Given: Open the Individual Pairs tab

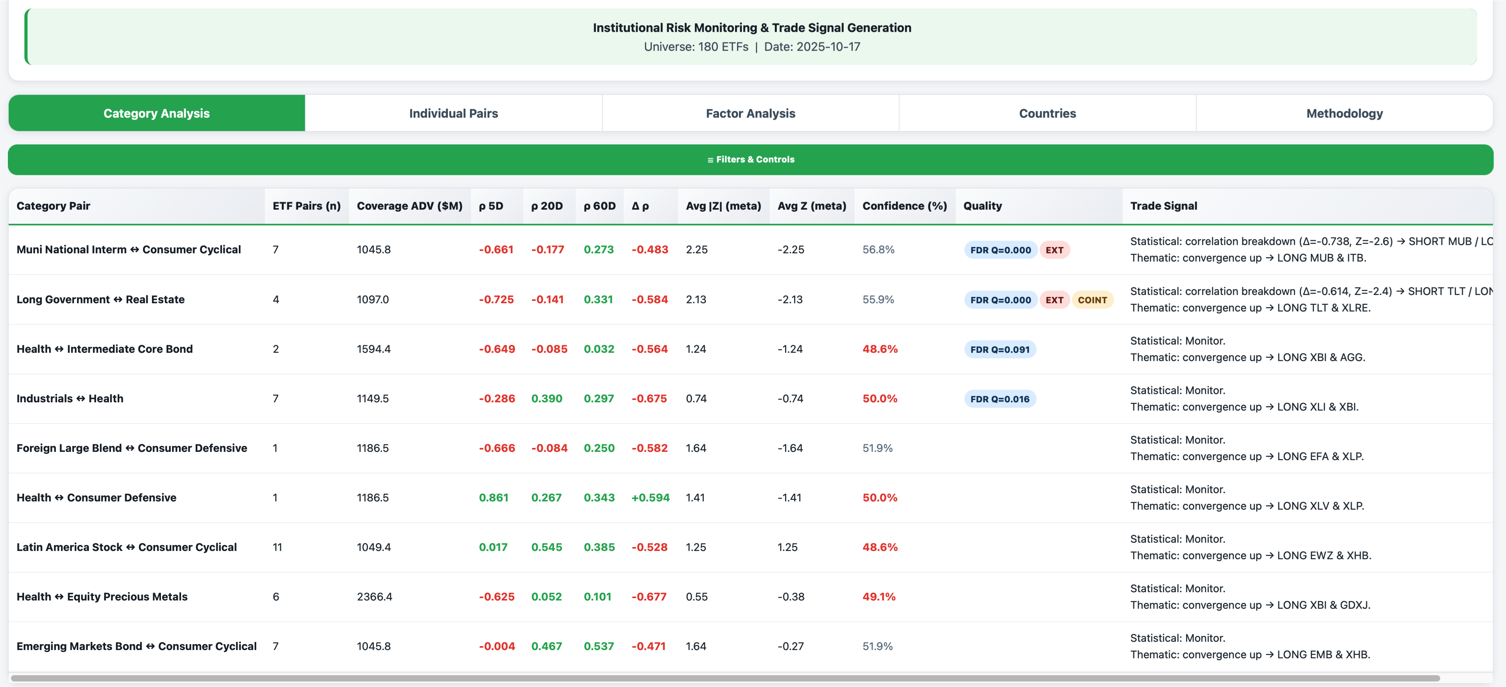Looking at the screenshot, I should (x=453, y=113).
